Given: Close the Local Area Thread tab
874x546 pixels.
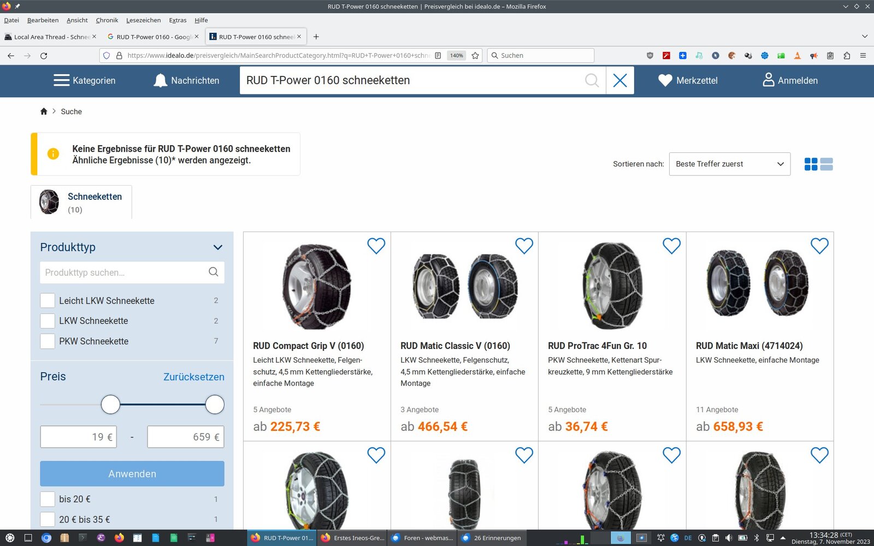Looking at the screenshot, I should tap(94, 37).
